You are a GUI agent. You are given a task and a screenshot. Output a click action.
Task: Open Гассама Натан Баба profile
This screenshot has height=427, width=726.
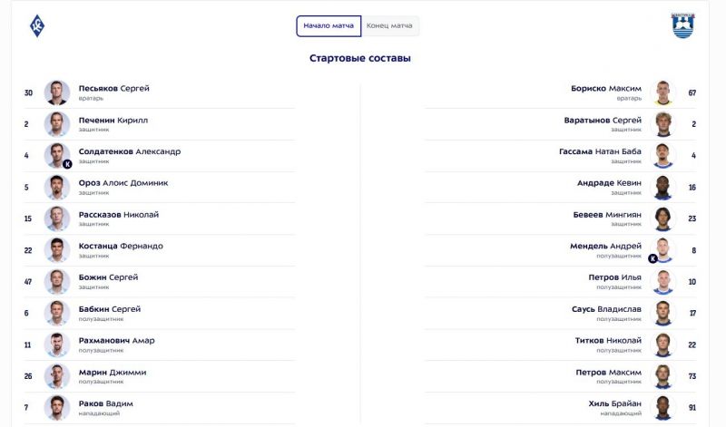click(600, 151)
